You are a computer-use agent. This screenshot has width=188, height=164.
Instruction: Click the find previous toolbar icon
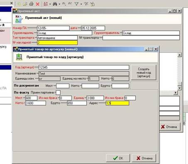70,4
